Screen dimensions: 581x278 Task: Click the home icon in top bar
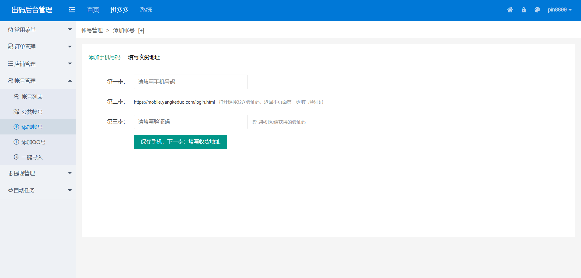[x=510, y=10]
